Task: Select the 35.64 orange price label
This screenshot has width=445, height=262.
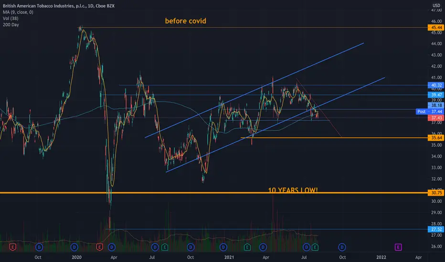Action: point(435,138)
